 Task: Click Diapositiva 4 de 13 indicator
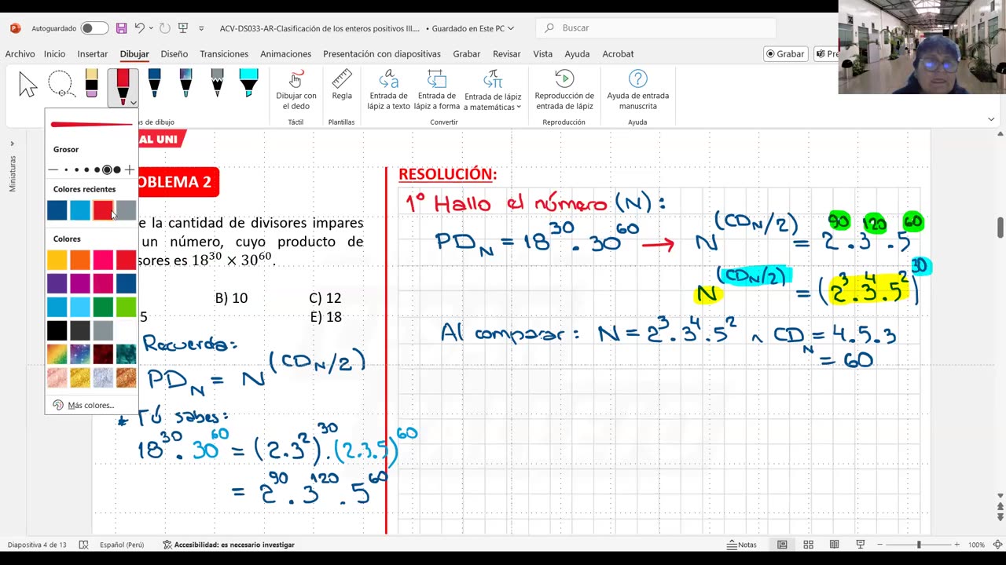click(37, 545)
